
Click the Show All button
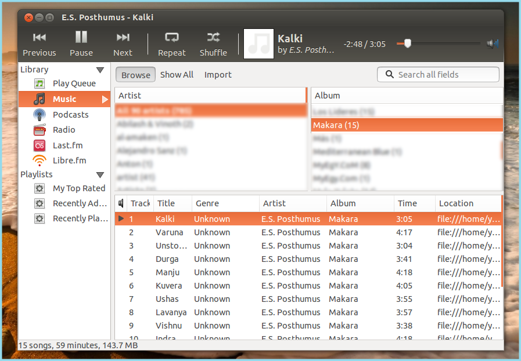coord(177,75)
